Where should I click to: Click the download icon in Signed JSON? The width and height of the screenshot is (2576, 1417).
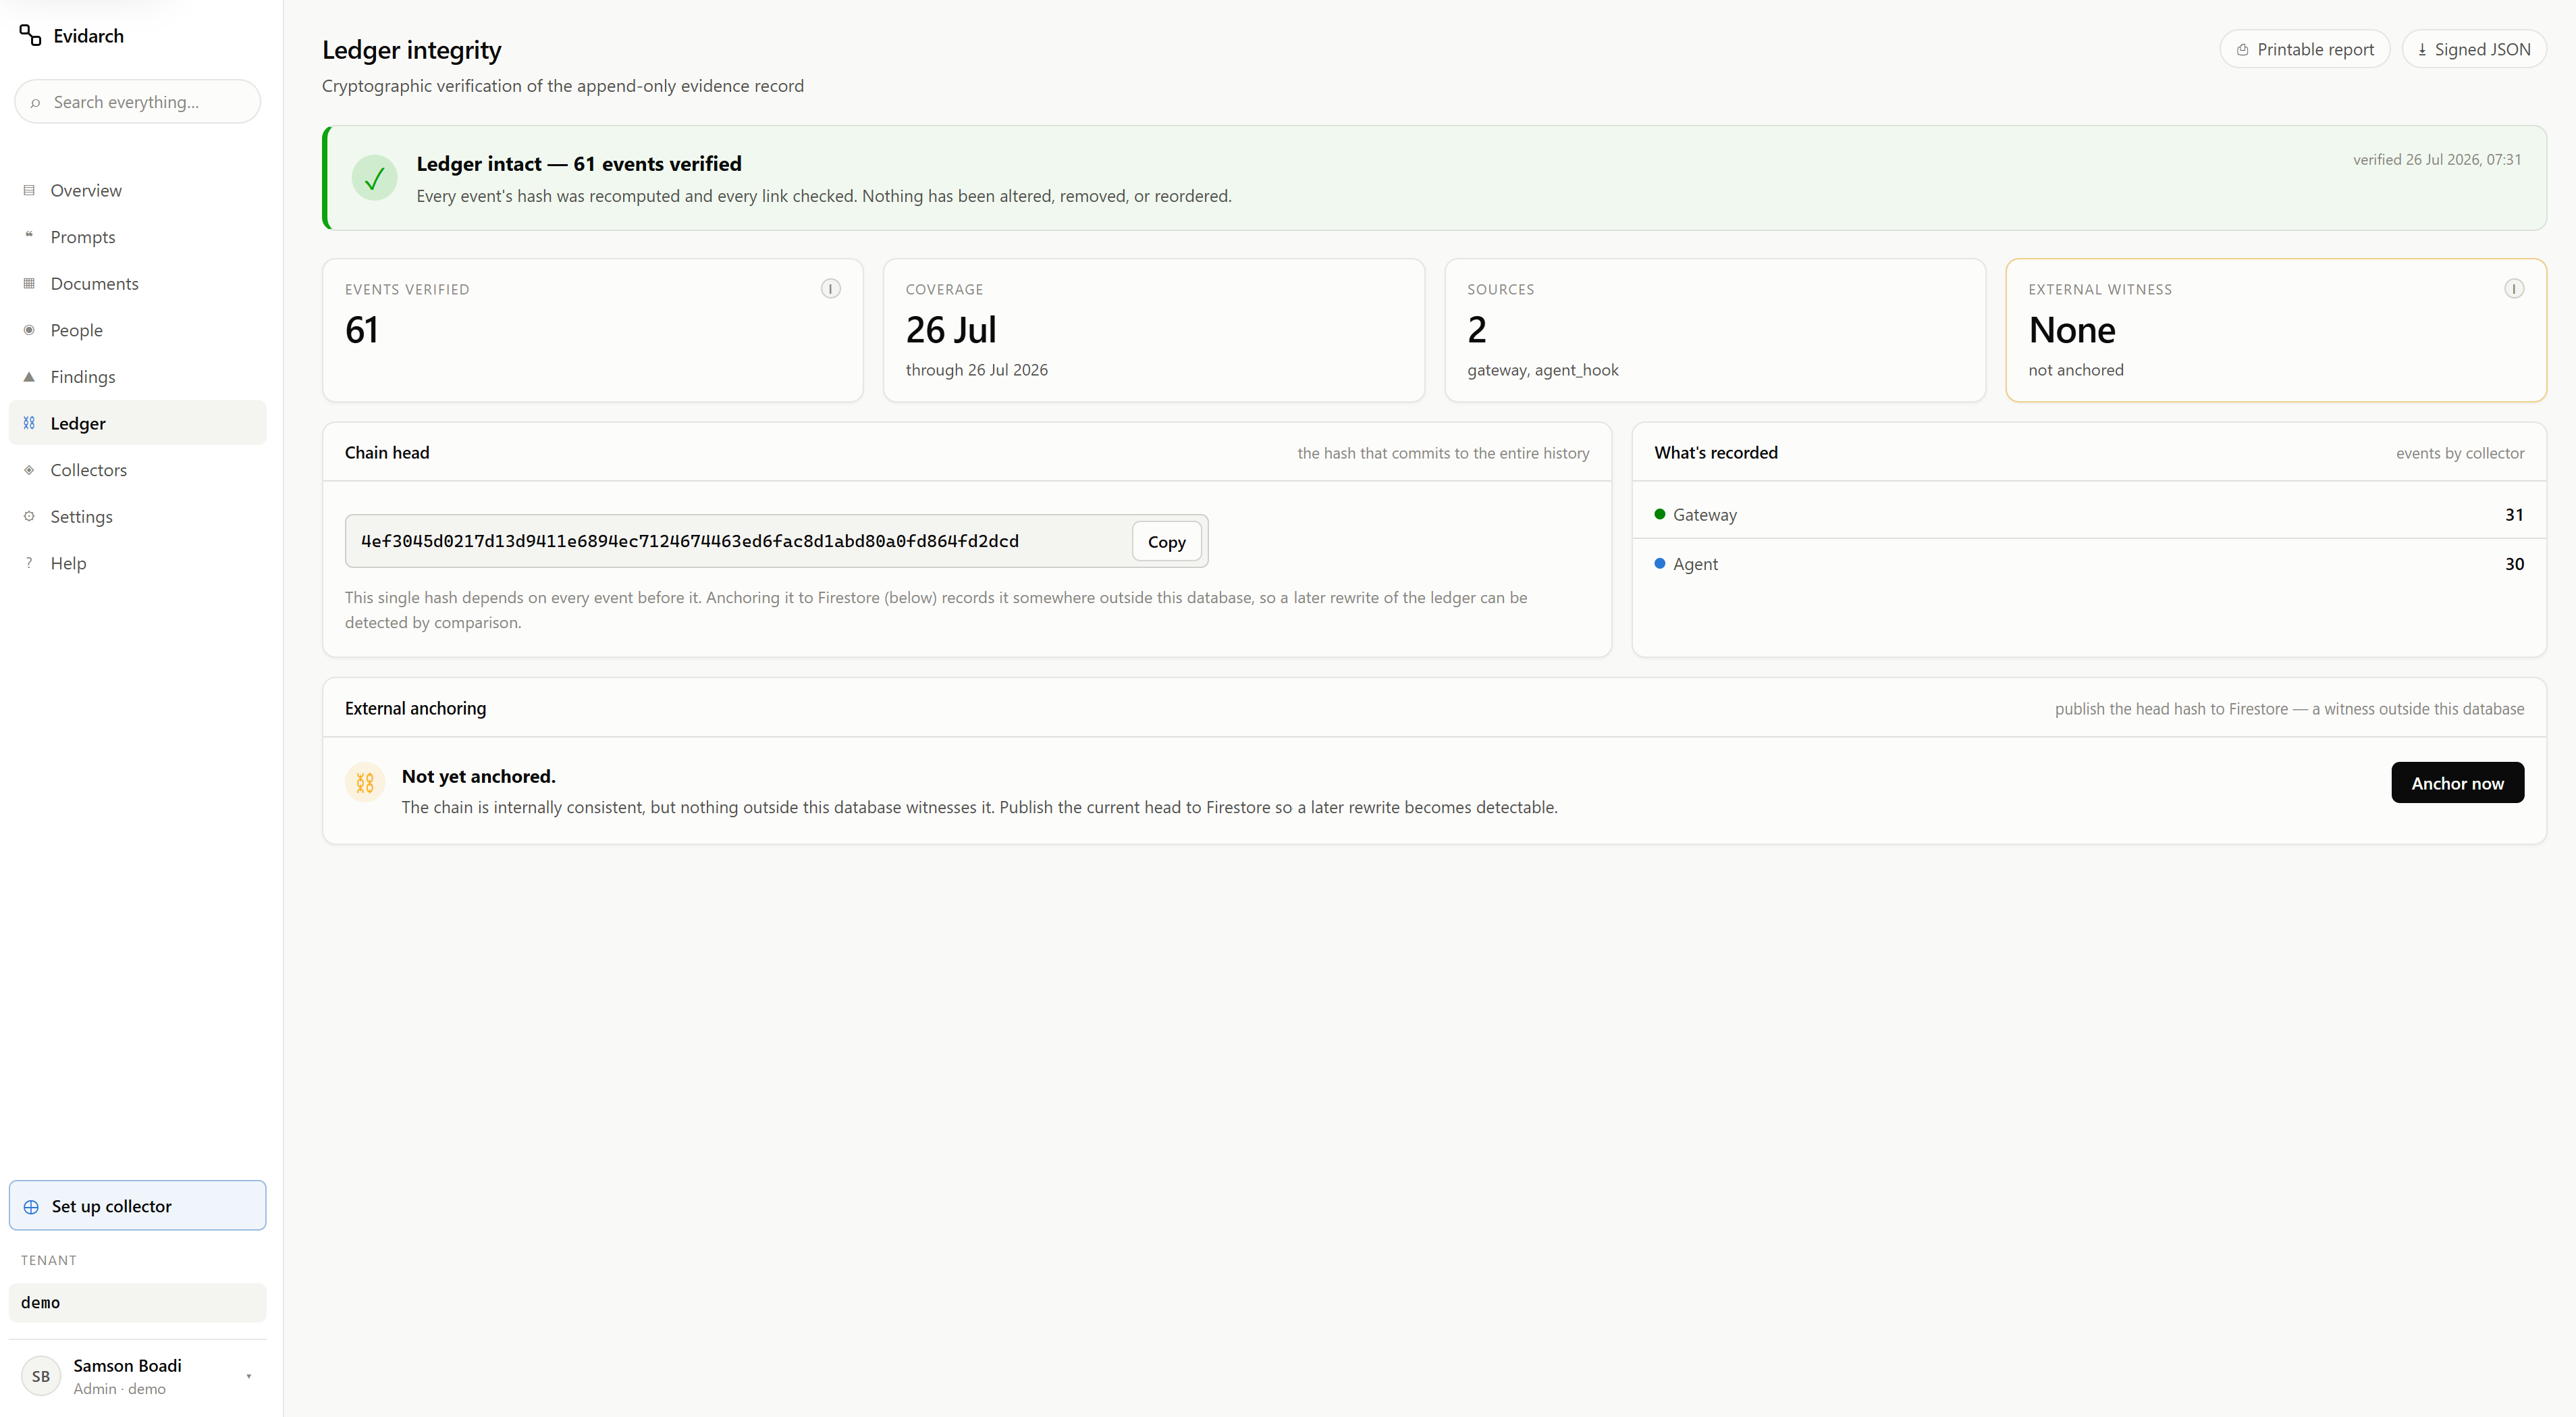[x=2422, y=50]
